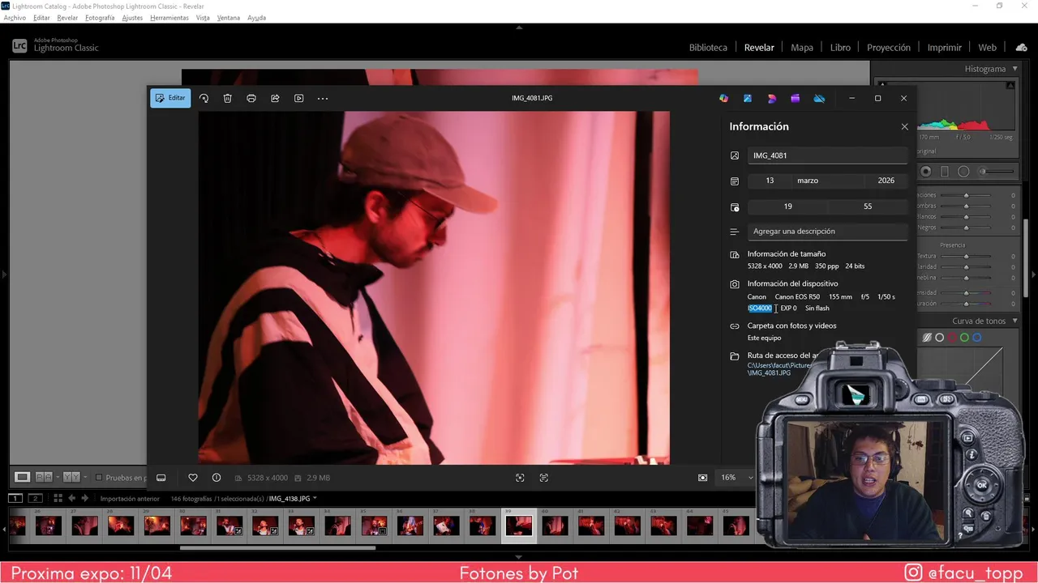Open Copilot icon in Photos title bar
This screenshot has width=1038, height=583.
723,98
